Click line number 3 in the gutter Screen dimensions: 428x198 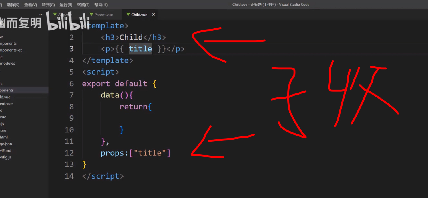[71, 49]
